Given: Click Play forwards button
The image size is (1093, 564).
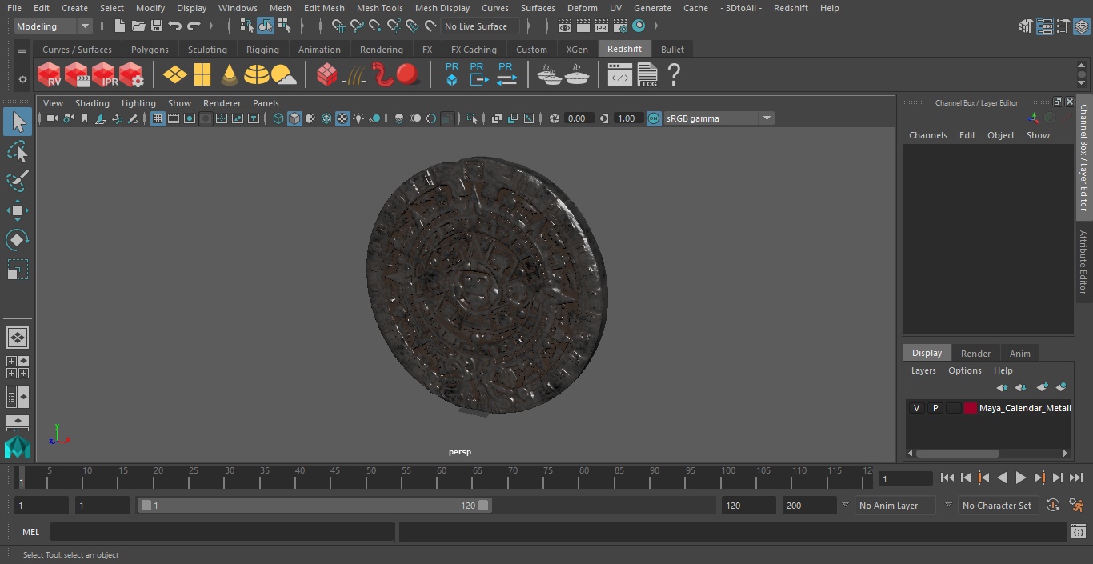Looking at the screenshot, I should point(1020,478).
